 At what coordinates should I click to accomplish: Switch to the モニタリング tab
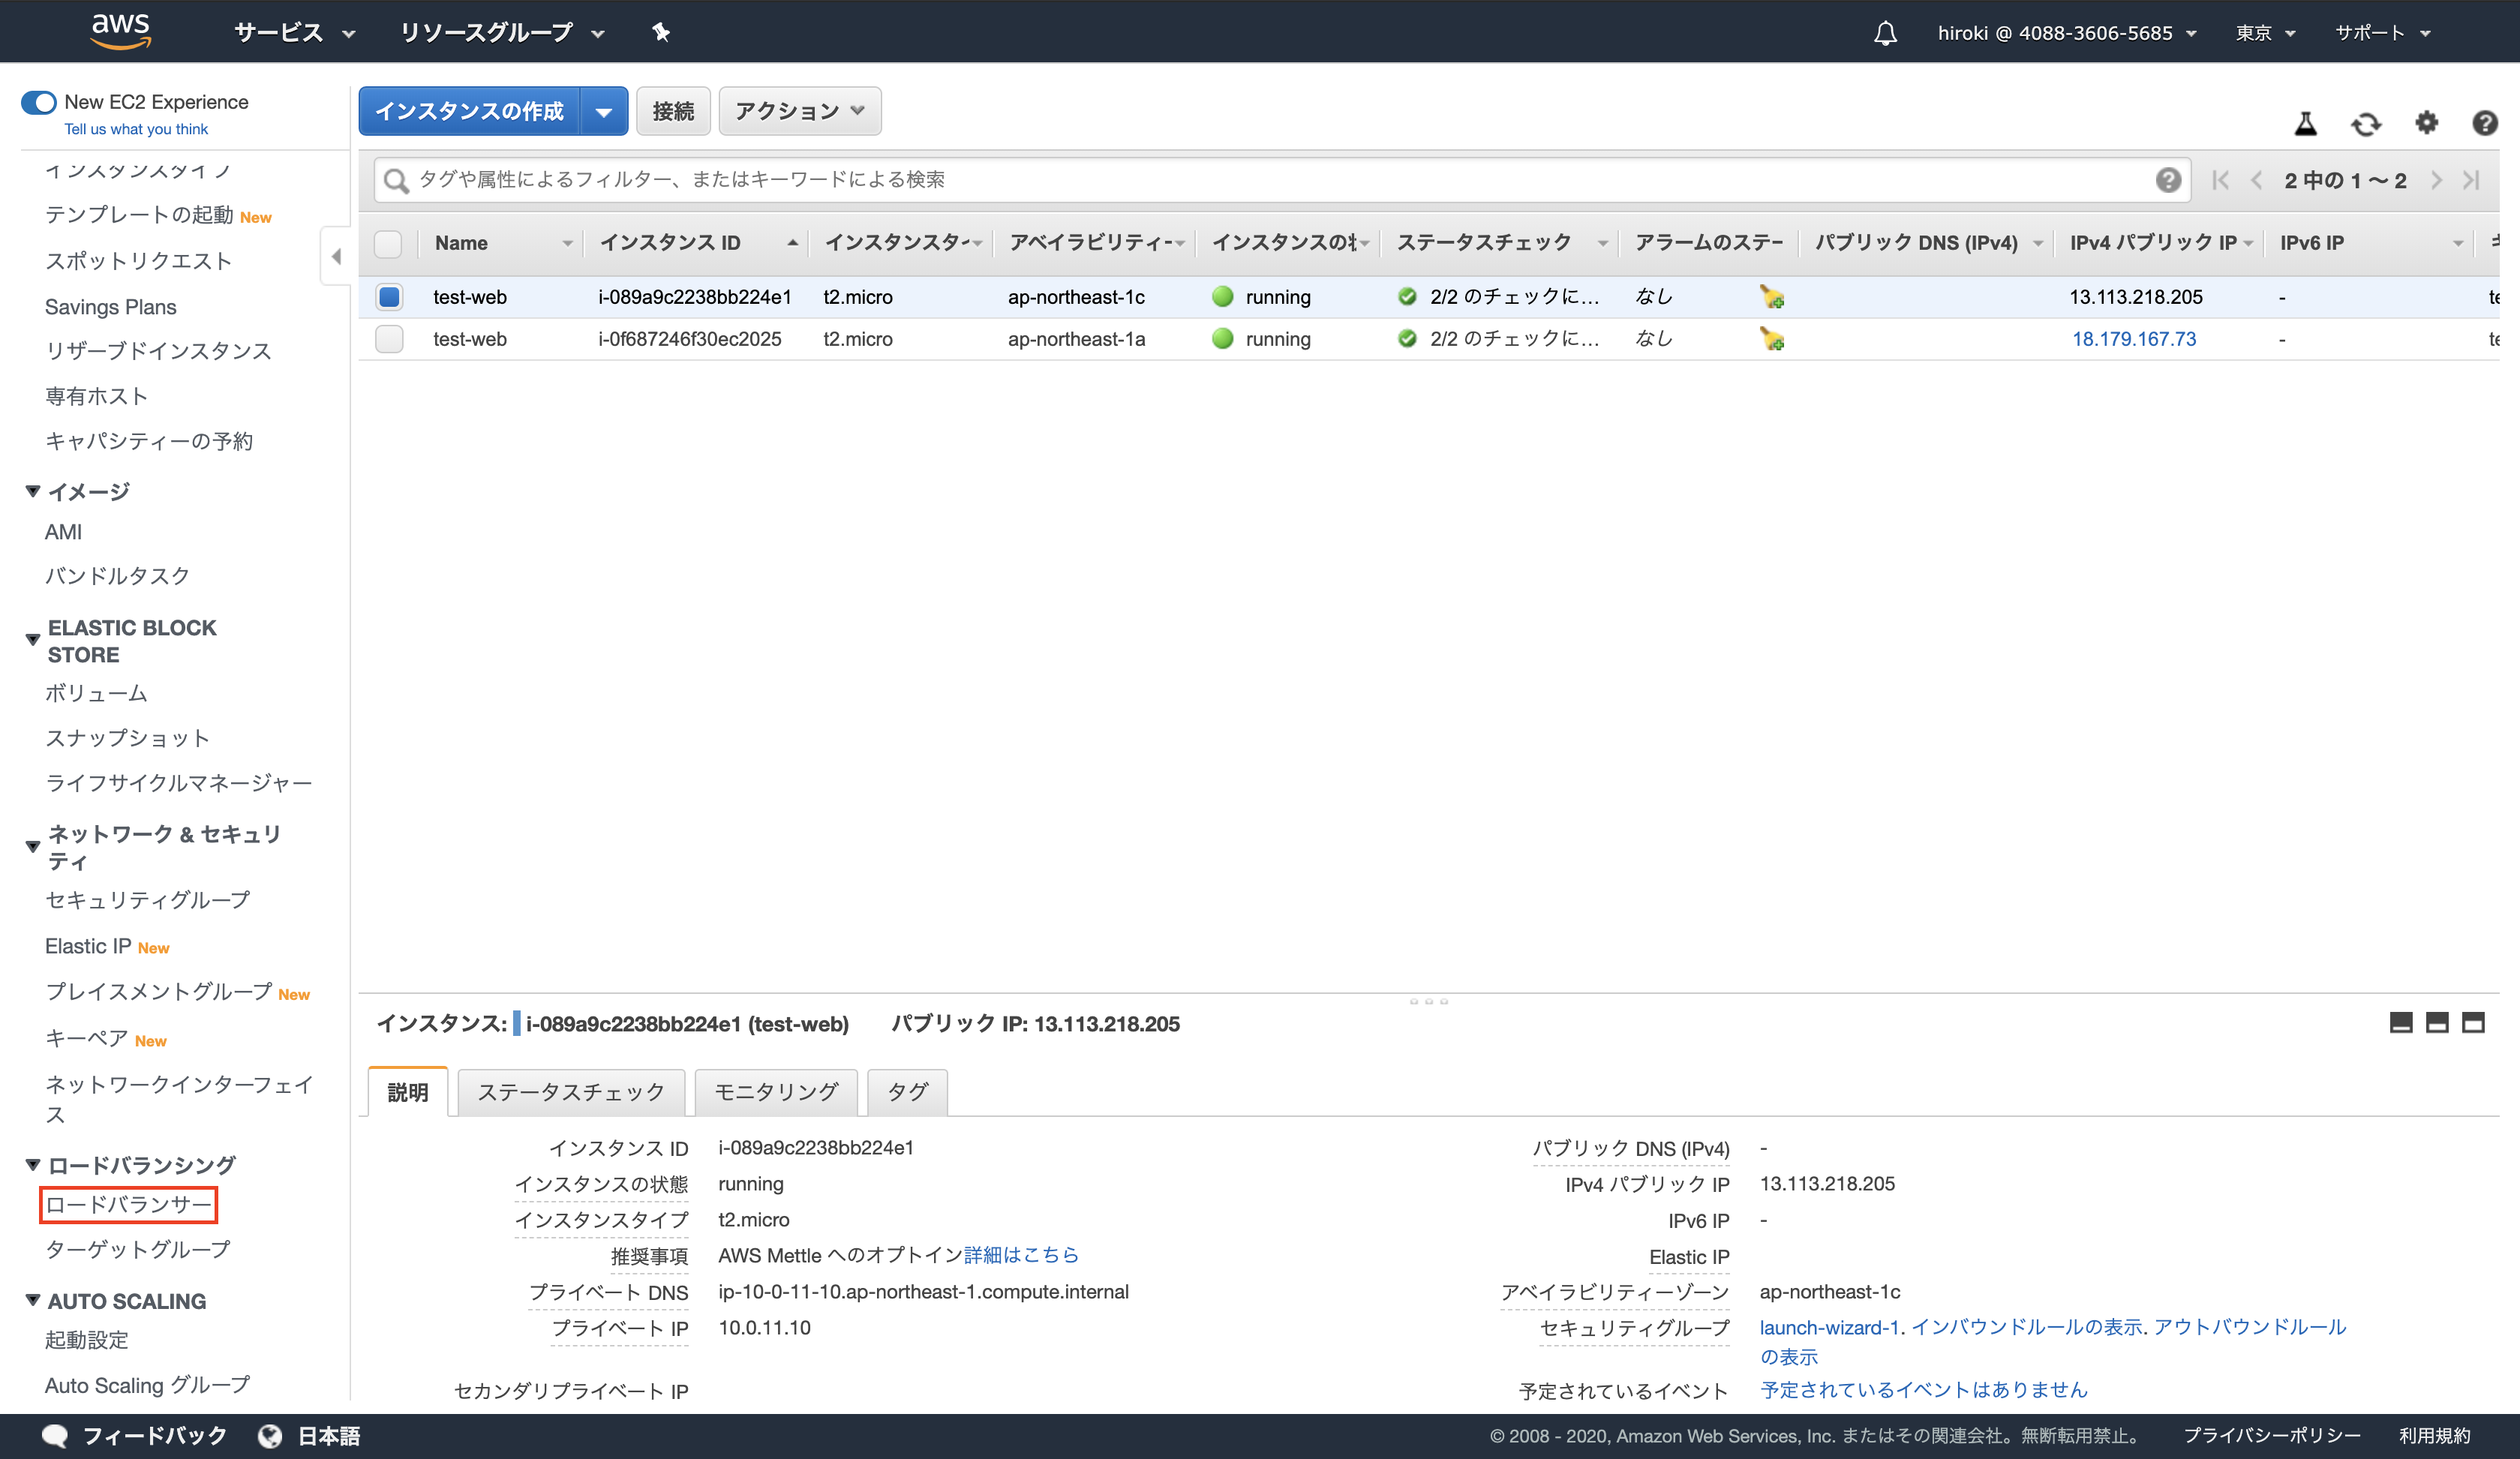pyautogui.click(x=775, y=1092)
